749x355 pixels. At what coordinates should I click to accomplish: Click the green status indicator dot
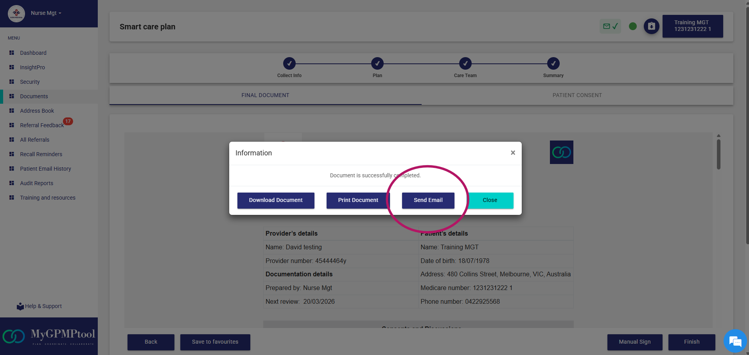(632, 26)
